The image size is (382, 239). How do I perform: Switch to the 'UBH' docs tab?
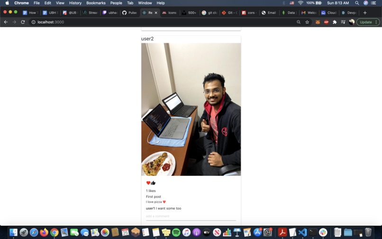[50, 13]
